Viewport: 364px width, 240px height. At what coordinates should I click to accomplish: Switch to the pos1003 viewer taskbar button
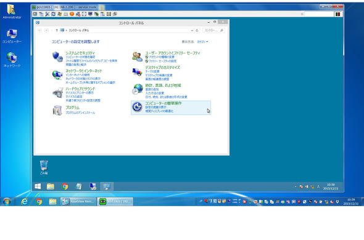tap(115, 202)
